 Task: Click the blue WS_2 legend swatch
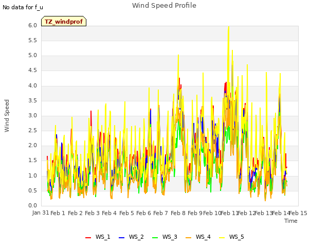(121, 237)
